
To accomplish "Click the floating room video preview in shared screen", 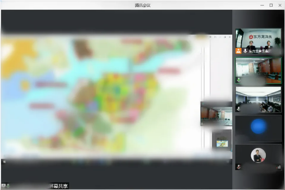I will pyautogui.click(x=216, y=114).
